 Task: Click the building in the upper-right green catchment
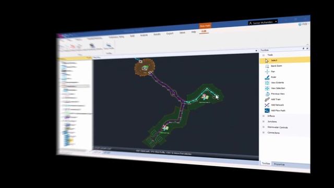coord(205,97)
